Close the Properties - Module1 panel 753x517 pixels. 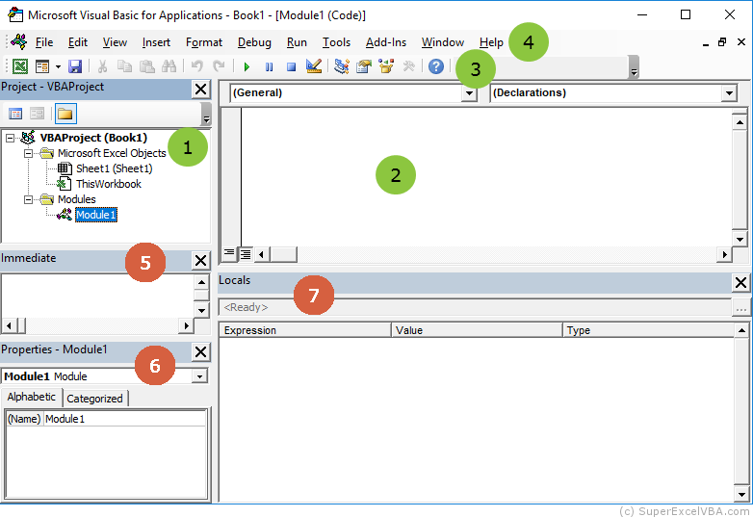click(200, 351)
